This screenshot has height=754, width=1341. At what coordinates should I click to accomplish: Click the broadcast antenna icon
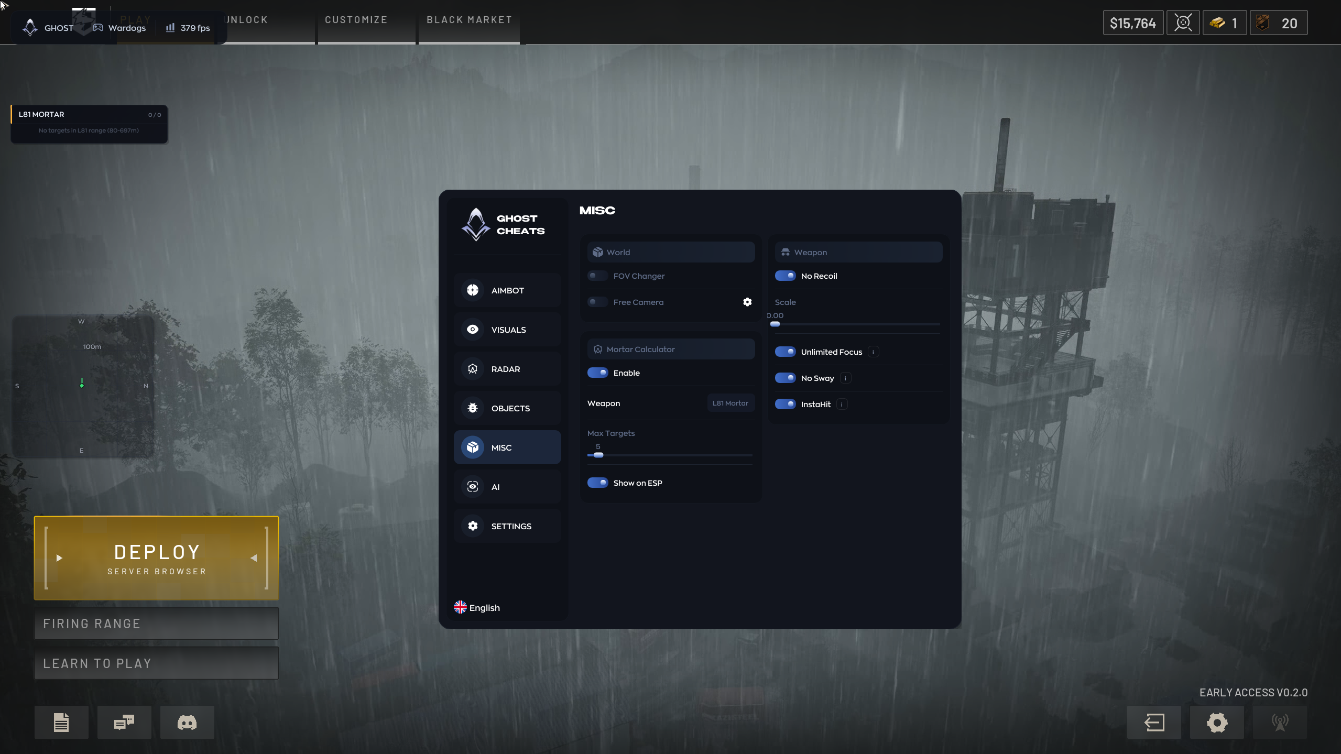pos(1280,723)
